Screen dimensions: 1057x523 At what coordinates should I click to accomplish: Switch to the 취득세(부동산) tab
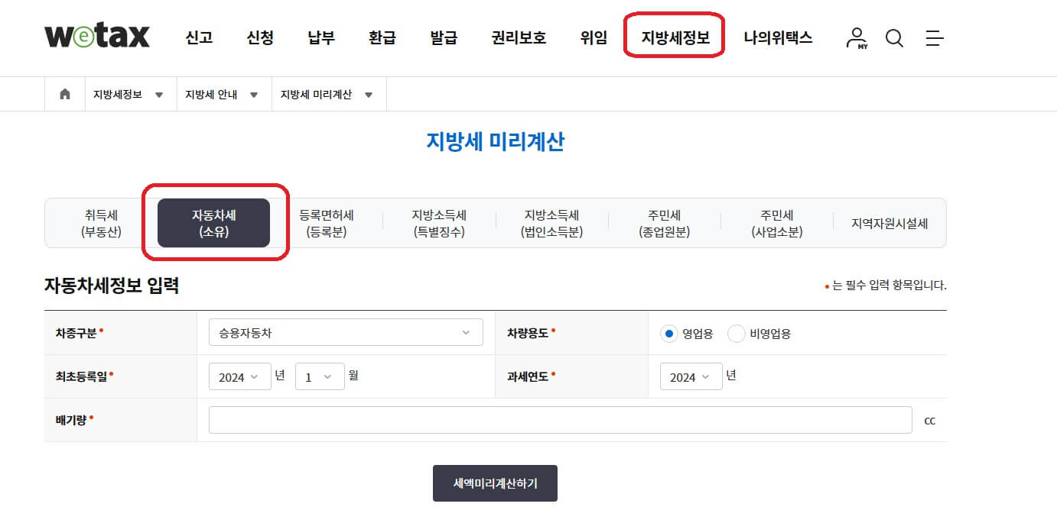(99, 223)
